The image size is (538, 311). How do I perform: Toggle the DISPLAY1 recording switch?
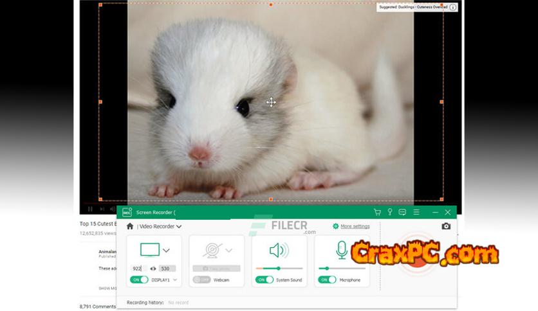138,280
